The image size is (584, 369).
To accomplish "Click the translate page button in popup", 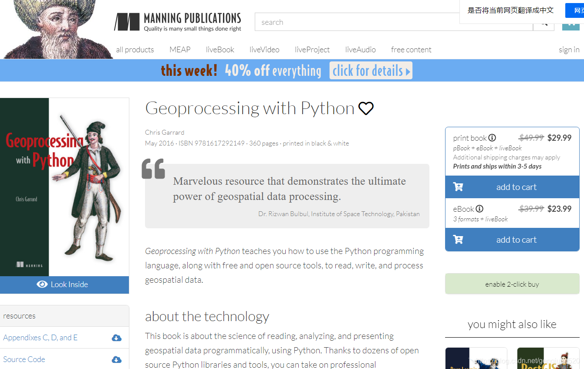I will click(574, 10).
